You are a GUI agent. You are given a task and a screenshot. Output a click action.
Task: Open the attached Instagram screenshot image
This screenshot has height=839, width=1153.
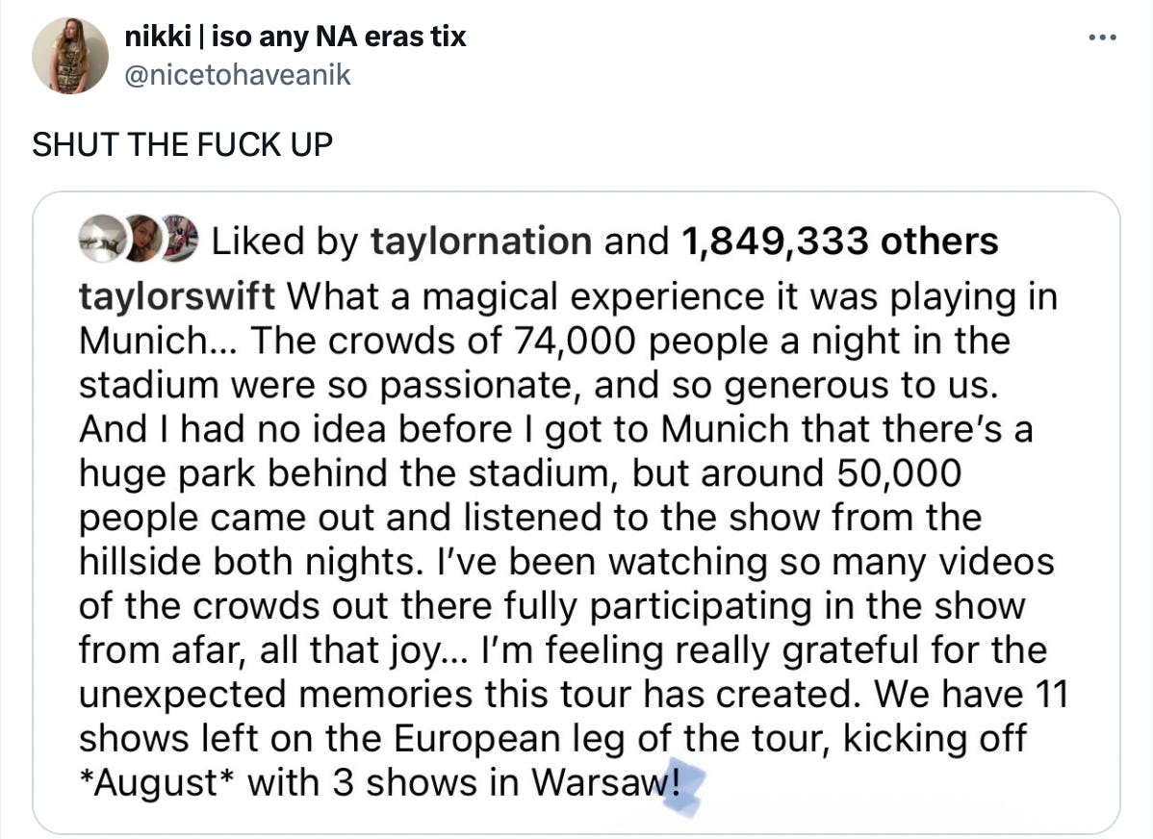[576, 510]
